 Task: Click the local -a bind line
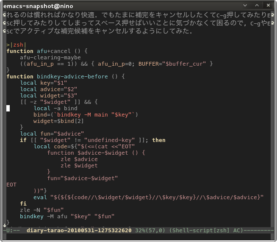55,108
